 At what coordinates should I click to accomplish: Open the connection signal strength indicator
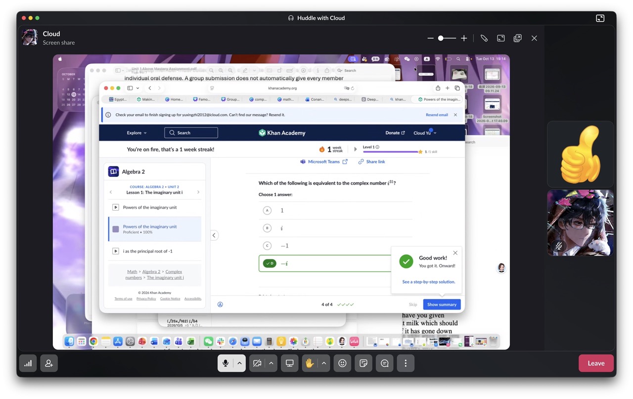pyautogui.click(x=28, y=363)
